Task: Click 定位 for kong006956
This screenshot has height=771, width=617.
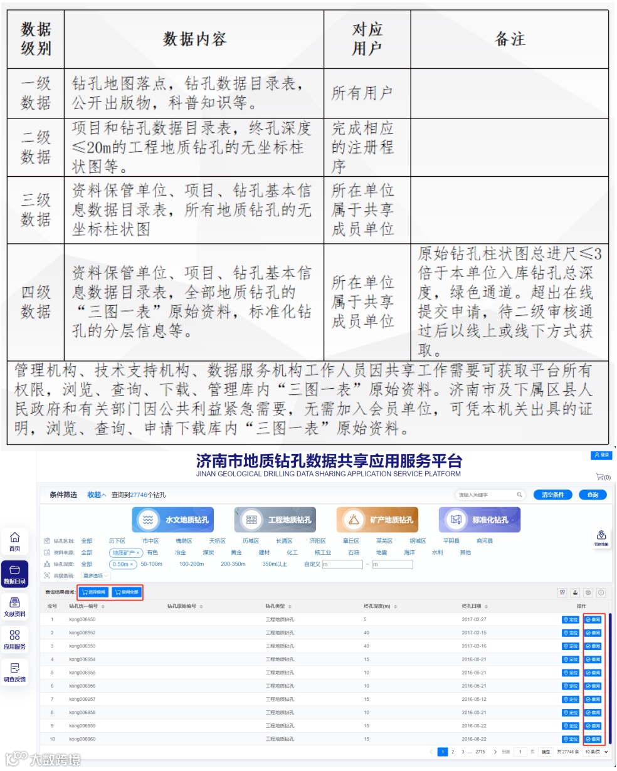Action: pyautogui.click(x=571, y=686)
